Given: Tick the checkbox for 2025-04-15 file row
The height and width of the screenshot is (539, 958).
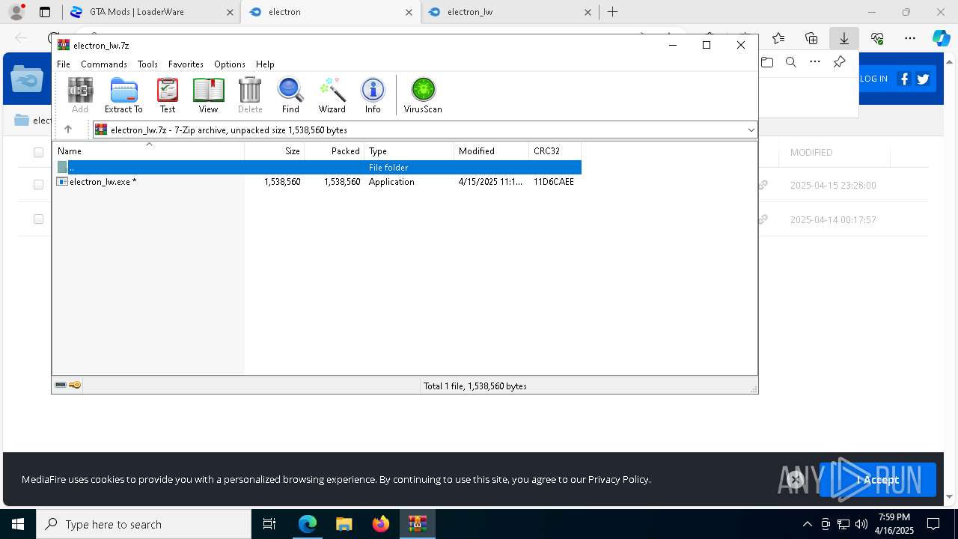Looking at the screenshot, I should 38,184.
